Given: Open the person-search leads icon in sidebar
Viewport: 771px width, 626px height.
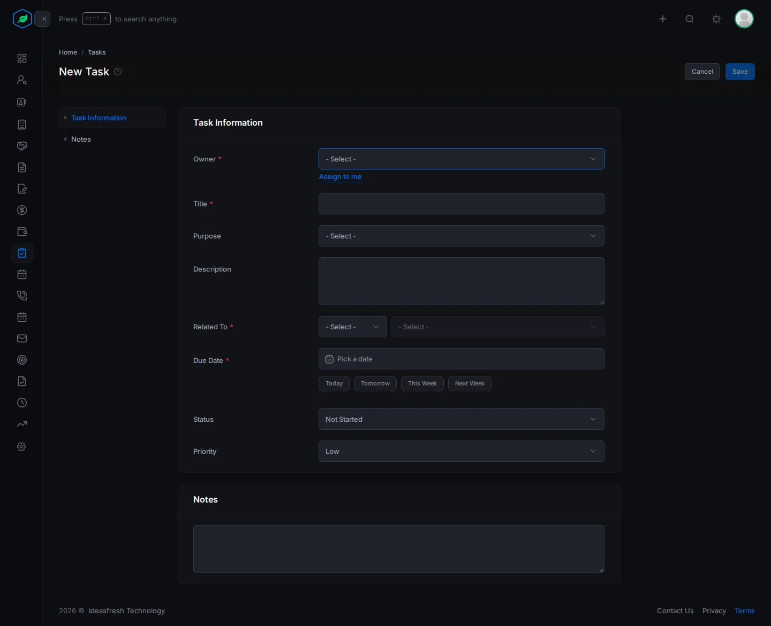Looking at the screenshot, I should (x=22, y=80).
